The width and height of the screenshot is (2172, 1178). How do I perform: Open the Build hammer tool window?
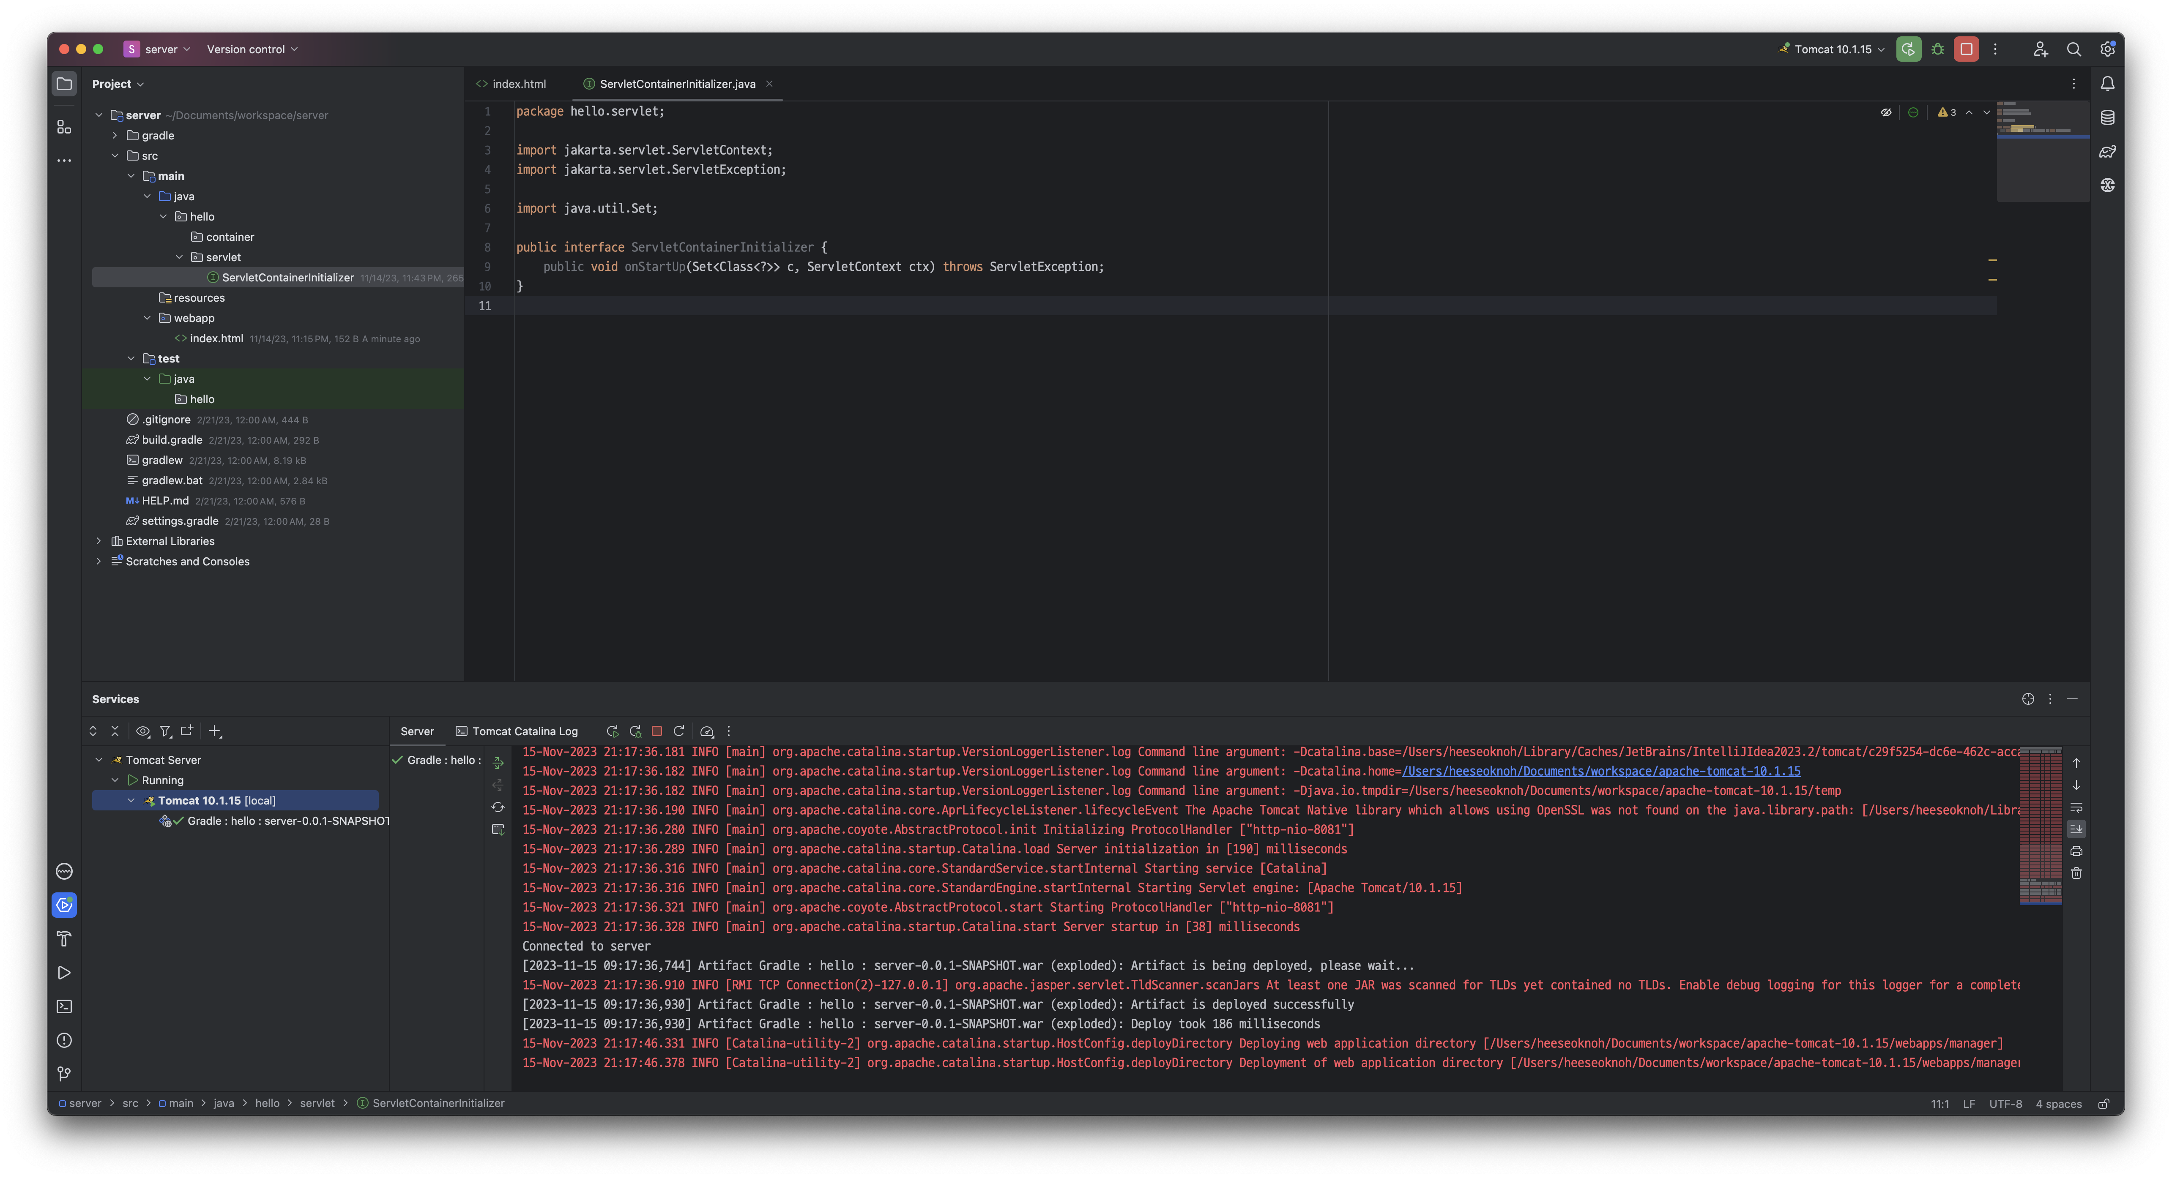(x=64, y=939)
